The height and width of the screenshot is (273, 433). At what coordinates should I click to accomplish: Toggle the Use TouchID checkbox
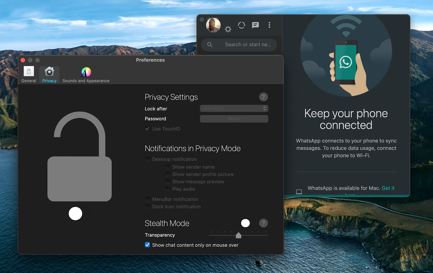147,129
